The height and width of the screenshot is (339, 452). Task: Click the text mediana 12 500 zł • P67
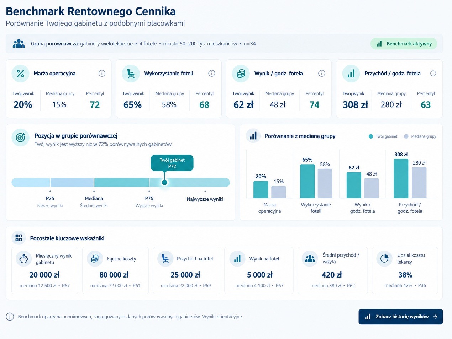tap(45, 286)
